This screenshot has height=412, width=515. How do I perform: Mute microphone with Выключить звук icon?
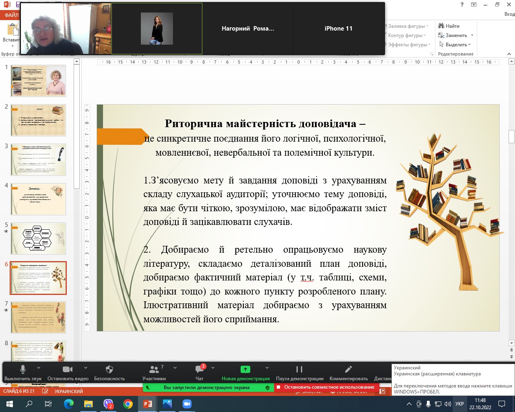[x=23, y=369]
